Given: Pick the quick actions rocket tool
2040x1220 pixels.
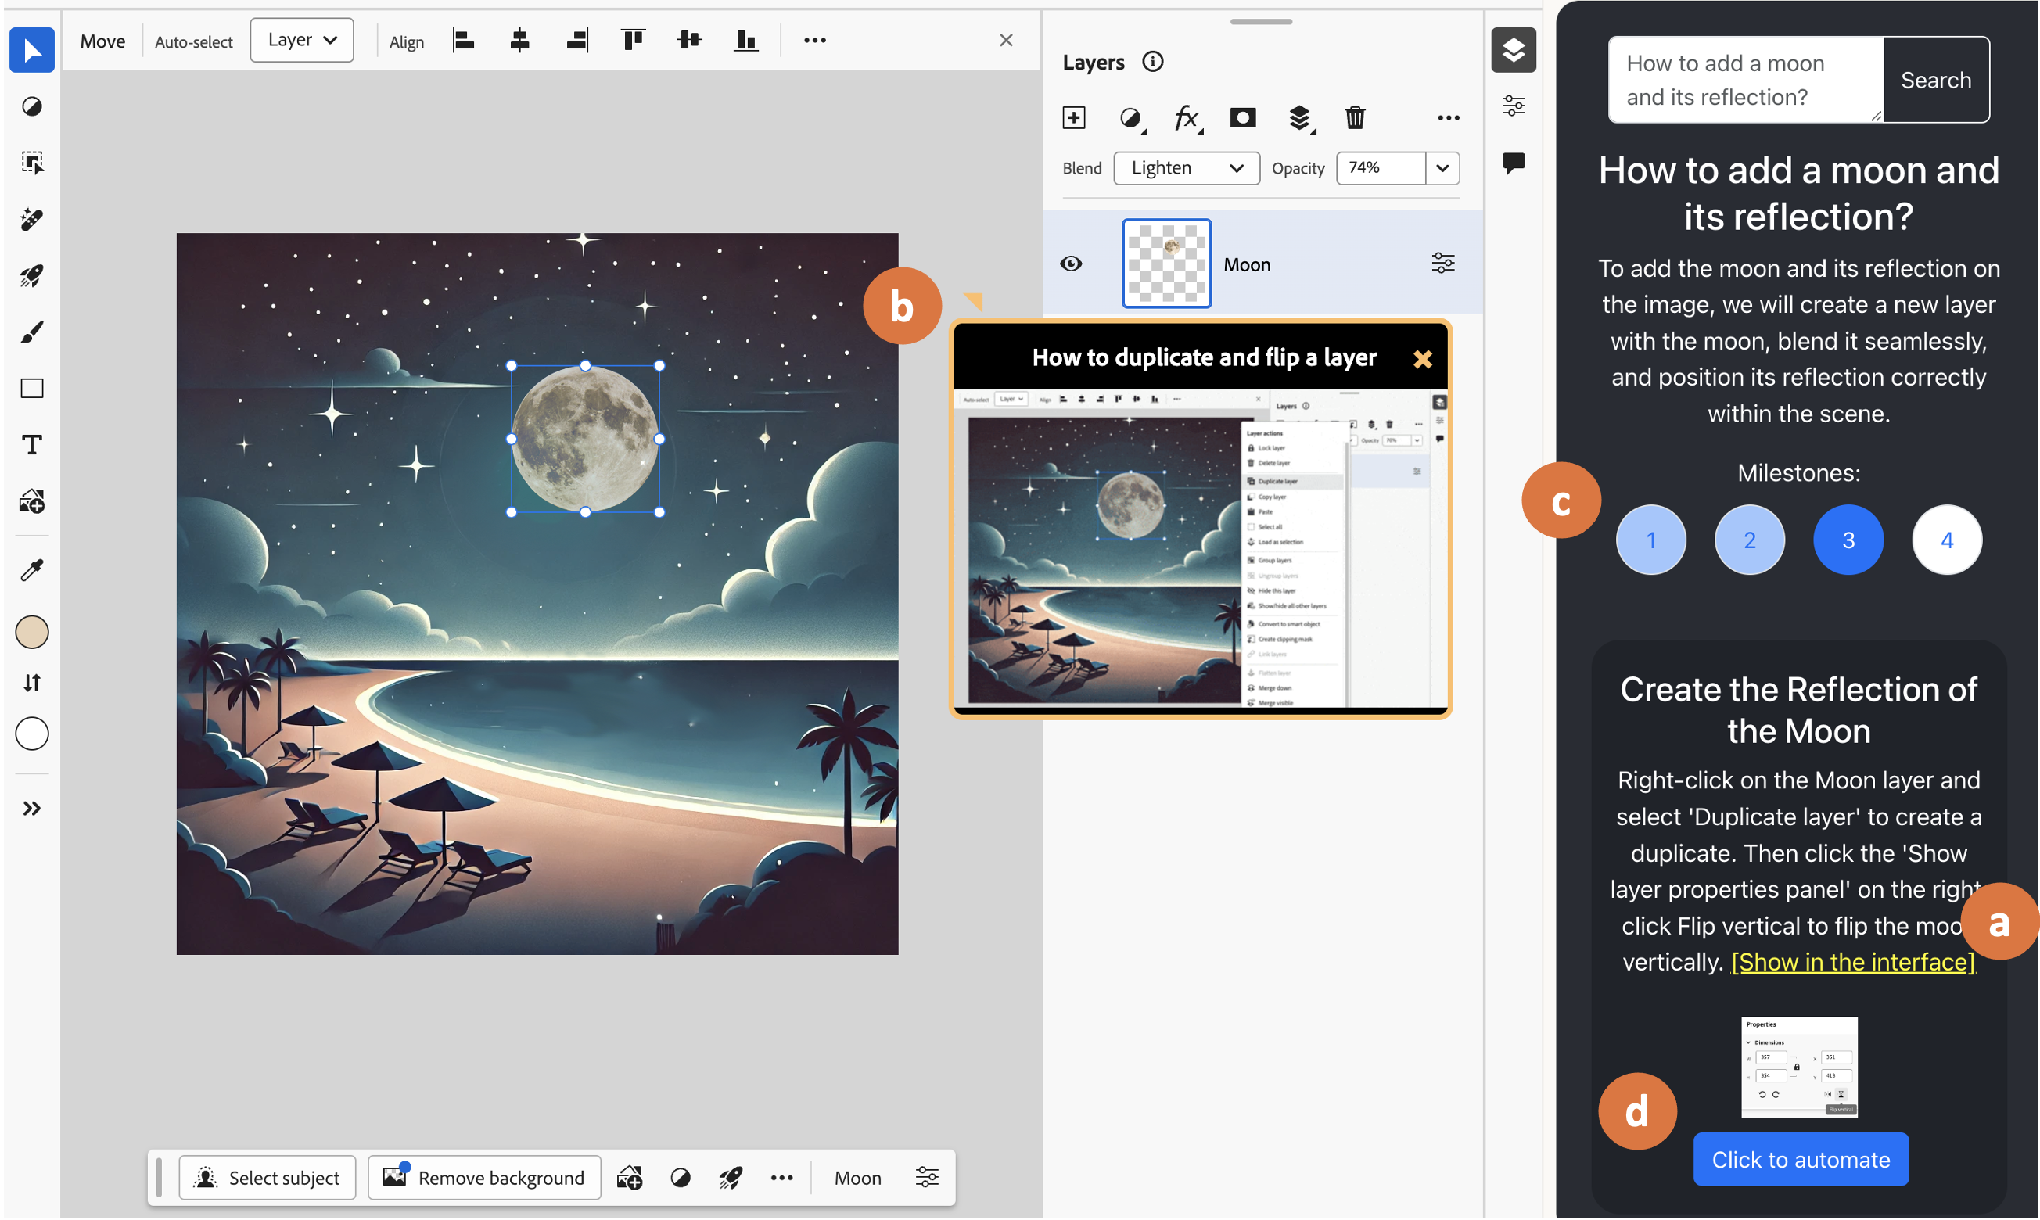Looking at the screenshot, I should (32, 275).
